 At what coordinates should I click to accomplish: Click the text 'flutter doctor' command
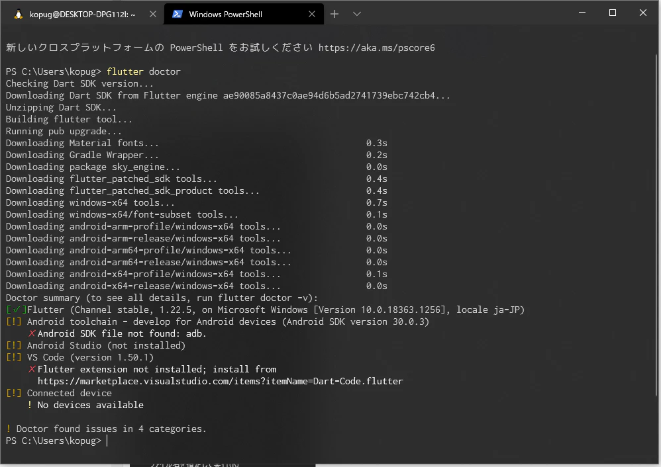point(143,72)
